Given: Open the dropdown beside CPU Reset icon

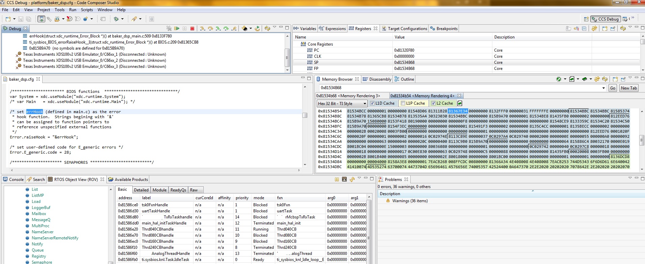Looking at the screenshot, I should pos(250,28).
